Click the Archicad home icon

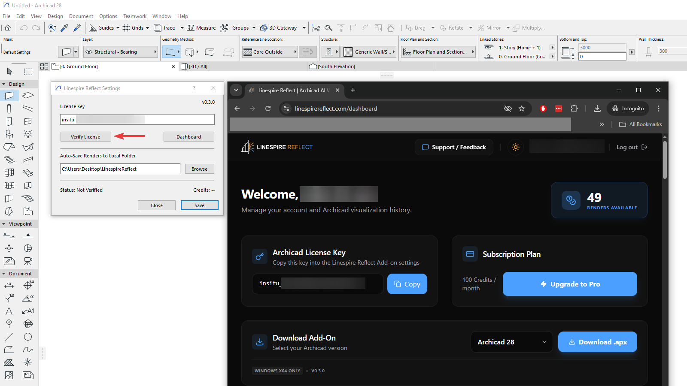coord(8,28)
